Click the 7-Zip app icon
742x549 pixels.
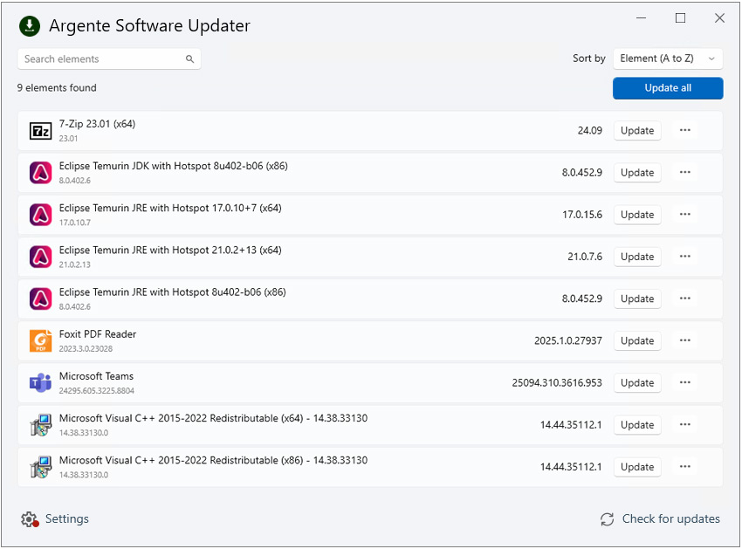coord(41,131)
